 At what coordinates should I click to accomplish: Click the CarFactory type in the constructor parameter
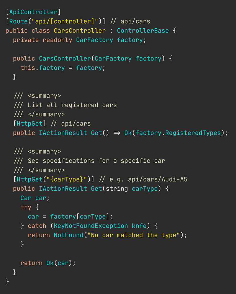tap(113, 58)
